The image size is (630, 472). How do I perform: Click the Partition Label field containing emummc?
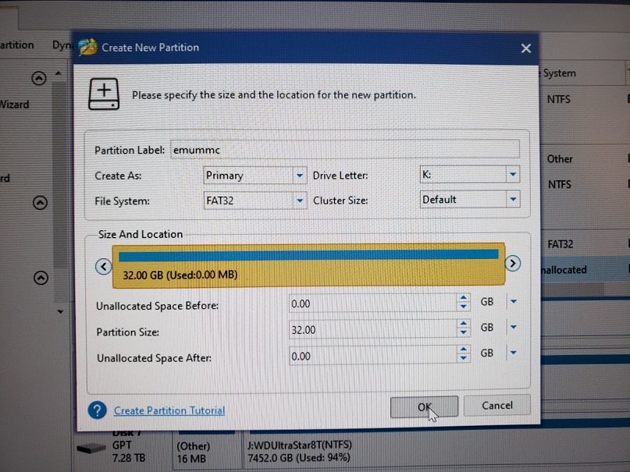(345, 150)
